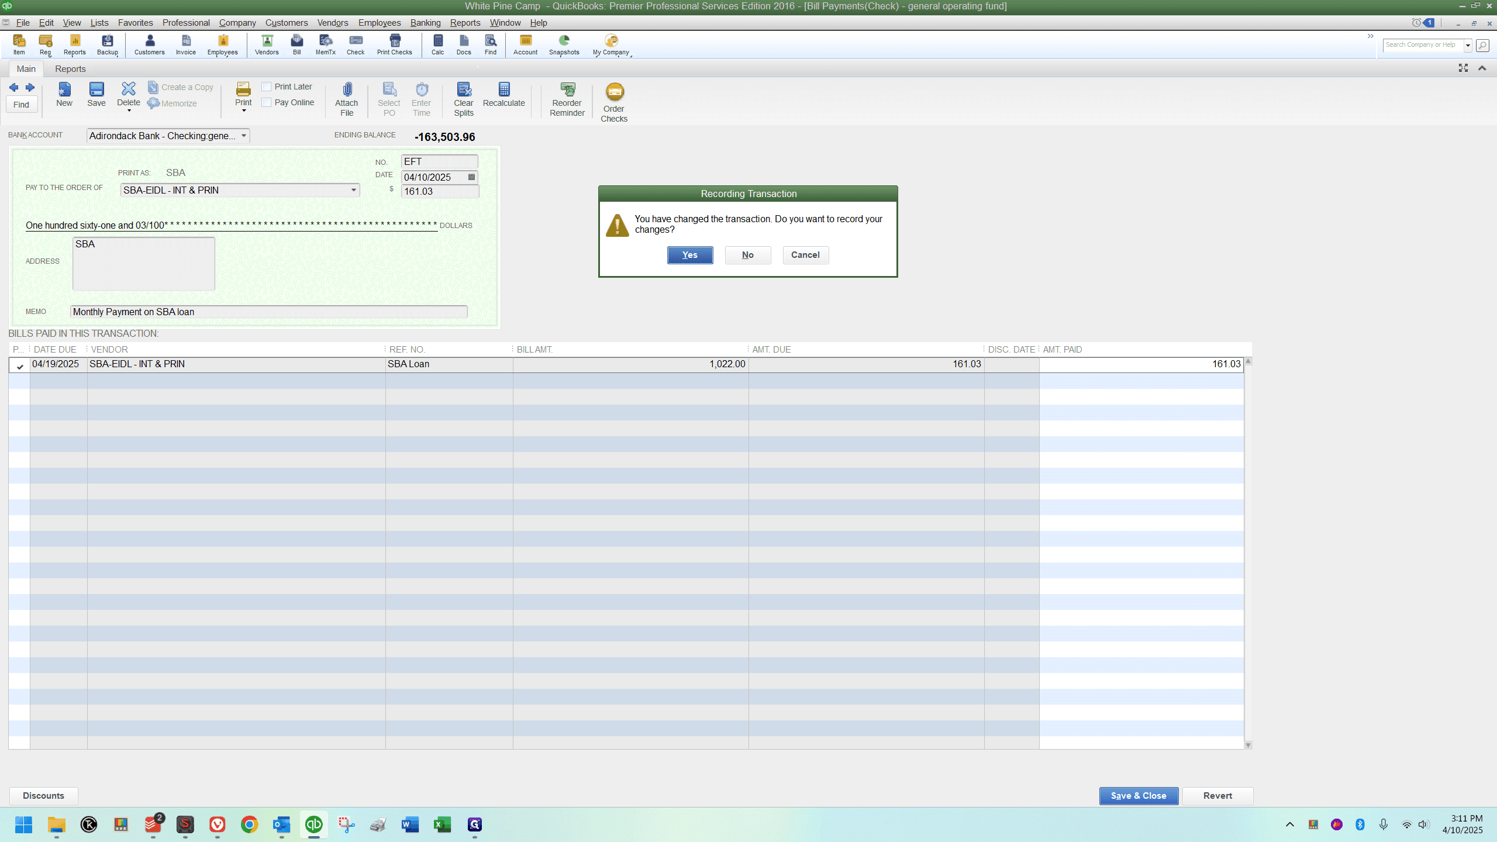Open Order Checks

pos(614,102)
